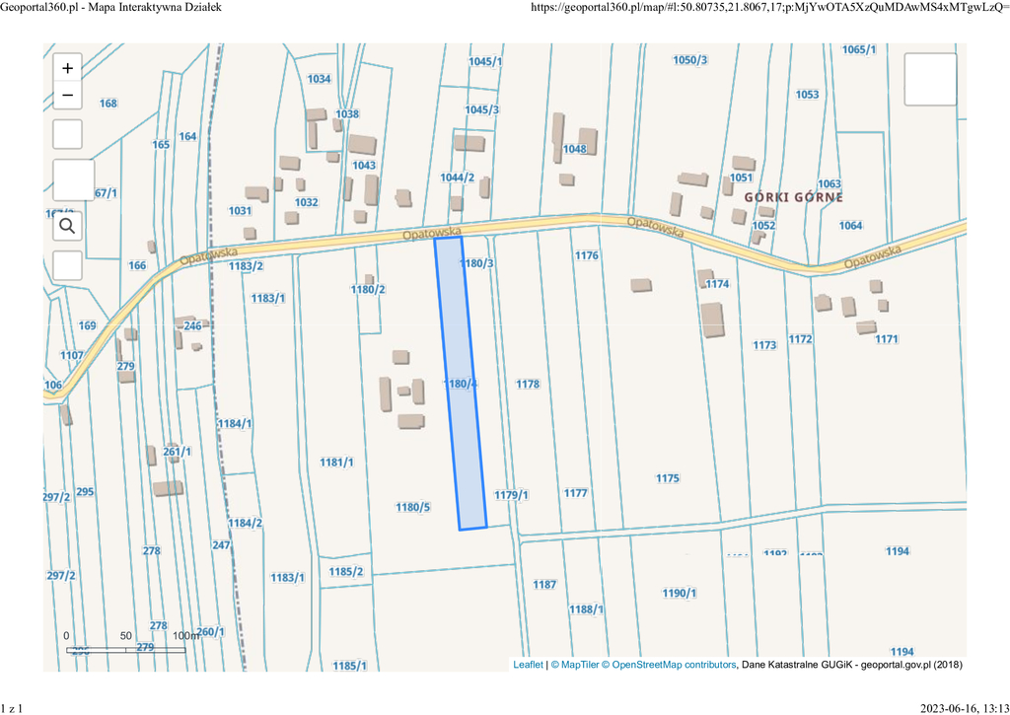Viewport: 1010px width, 715px height.
Task: Select parcel 1178 on the map
Action: click(528, 384)
